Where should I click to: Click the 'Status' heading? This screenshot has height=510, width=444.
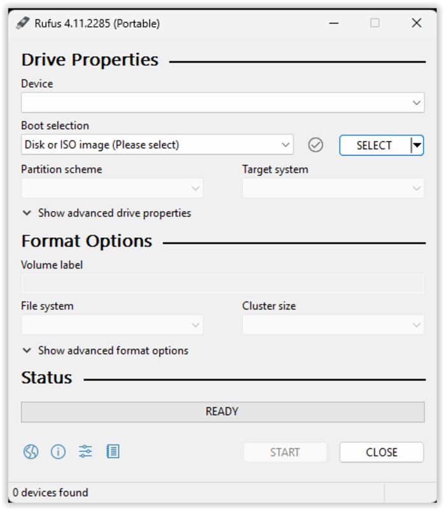(x=47, y=378)
